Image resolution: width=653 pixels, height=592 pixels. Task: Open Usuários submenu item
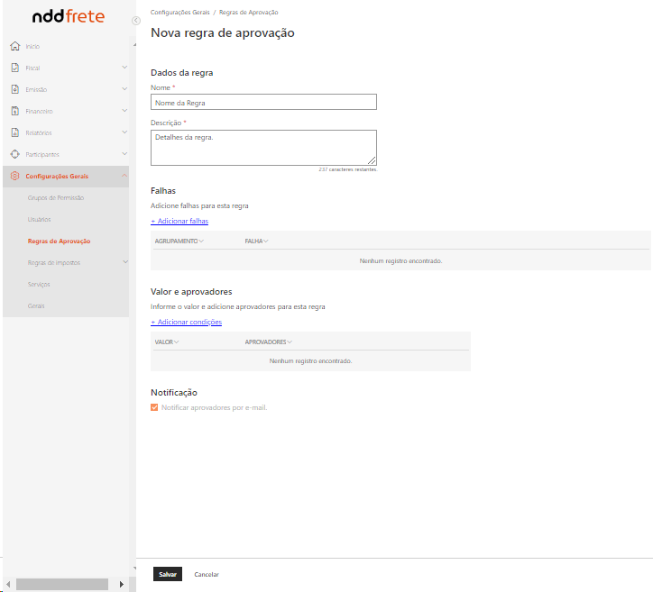pyautogui.click(x=39, y=220)
